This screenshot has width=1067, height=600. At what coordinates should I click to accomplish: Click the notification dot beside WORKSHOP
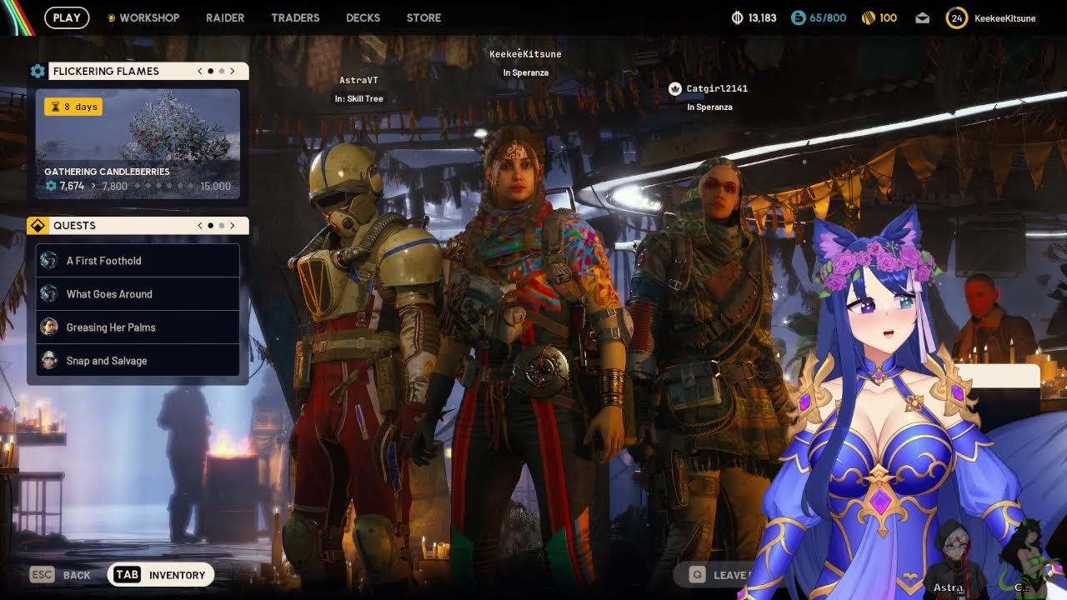click(x=112, y=17)
